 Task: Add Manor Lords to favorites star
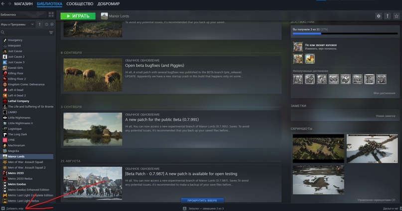point(397,16)
